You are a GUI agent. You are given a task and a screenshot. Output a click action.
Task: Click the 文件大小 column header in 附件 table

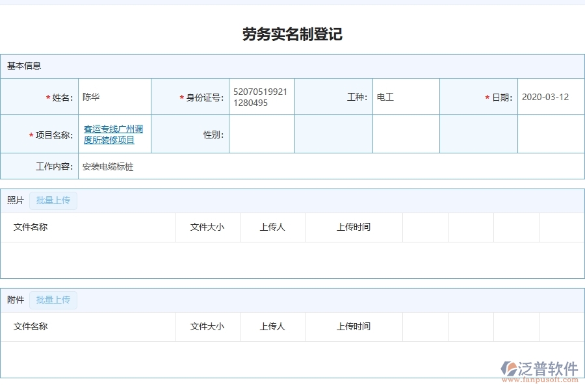(207, 326)
